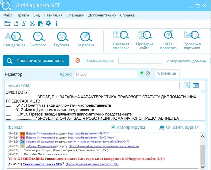Click the line 1.2. Функції дипломатичних представництв

click(50, 110)
